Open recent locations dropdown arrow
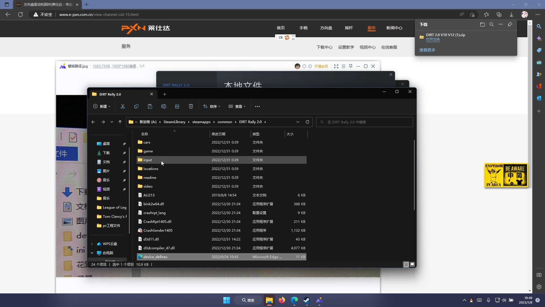The width and height of the screenshot is (545, 307). point(112,122)
